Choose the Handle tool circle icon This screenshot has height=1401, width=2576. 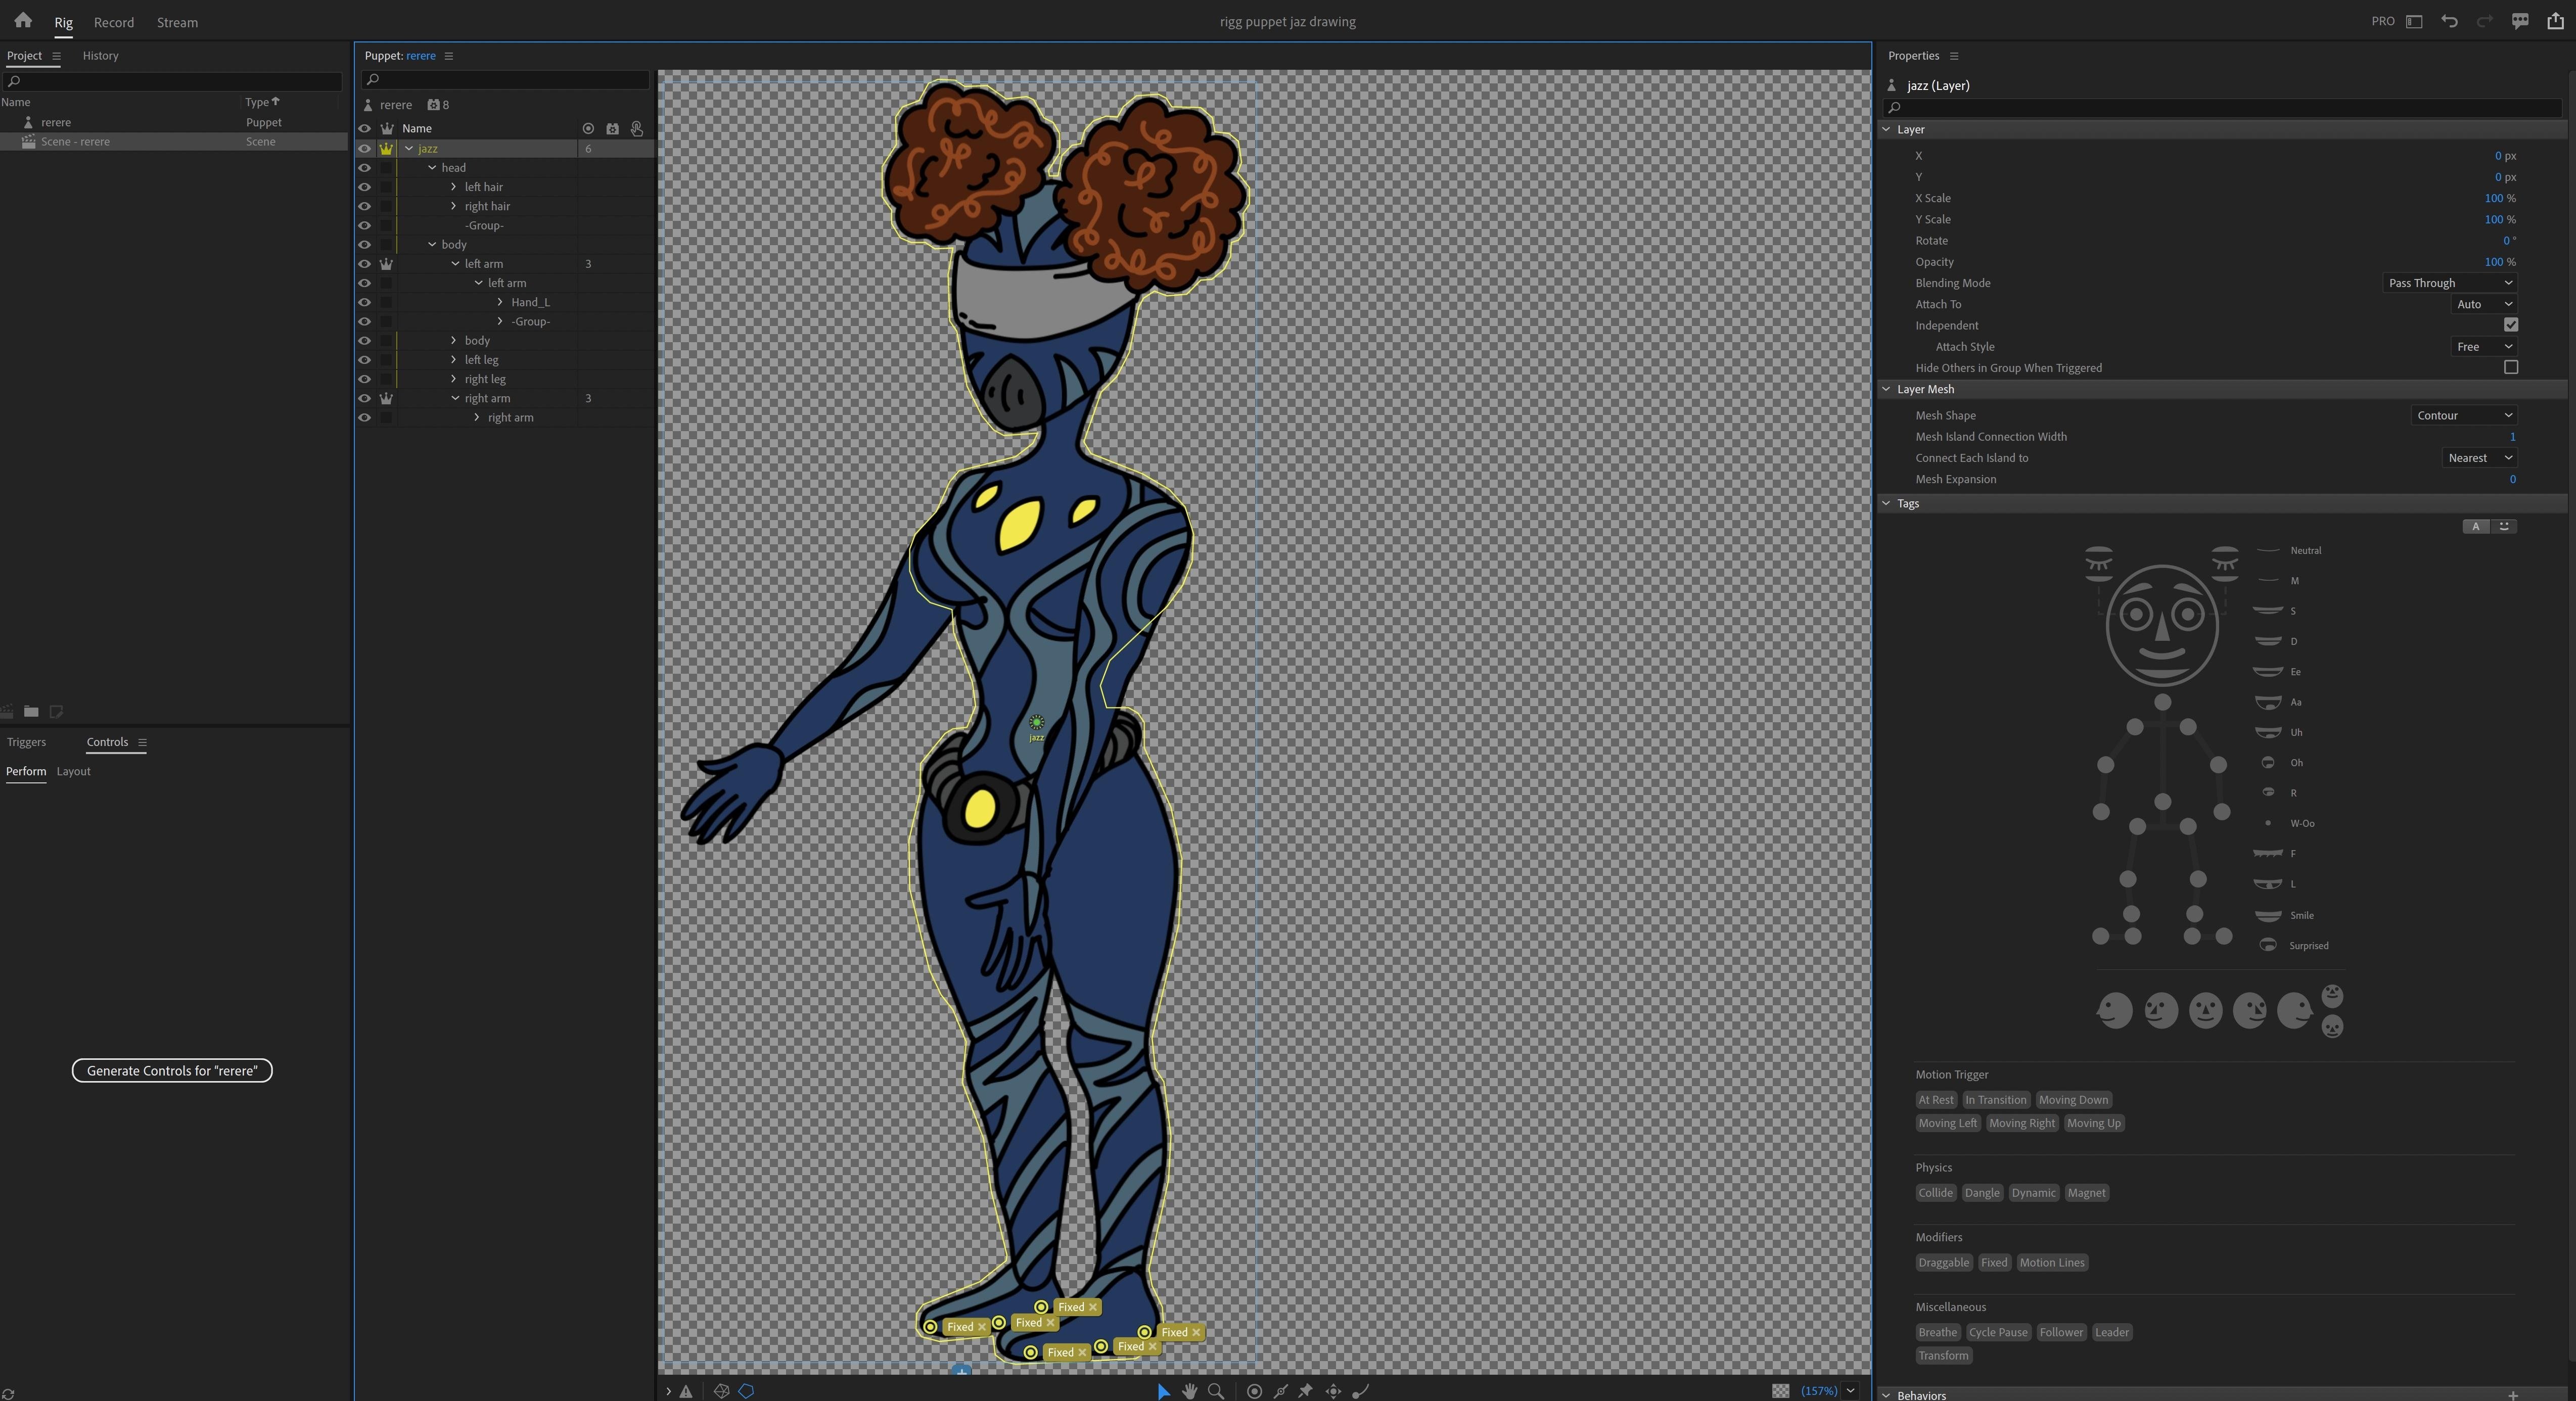(1254, 1391)
